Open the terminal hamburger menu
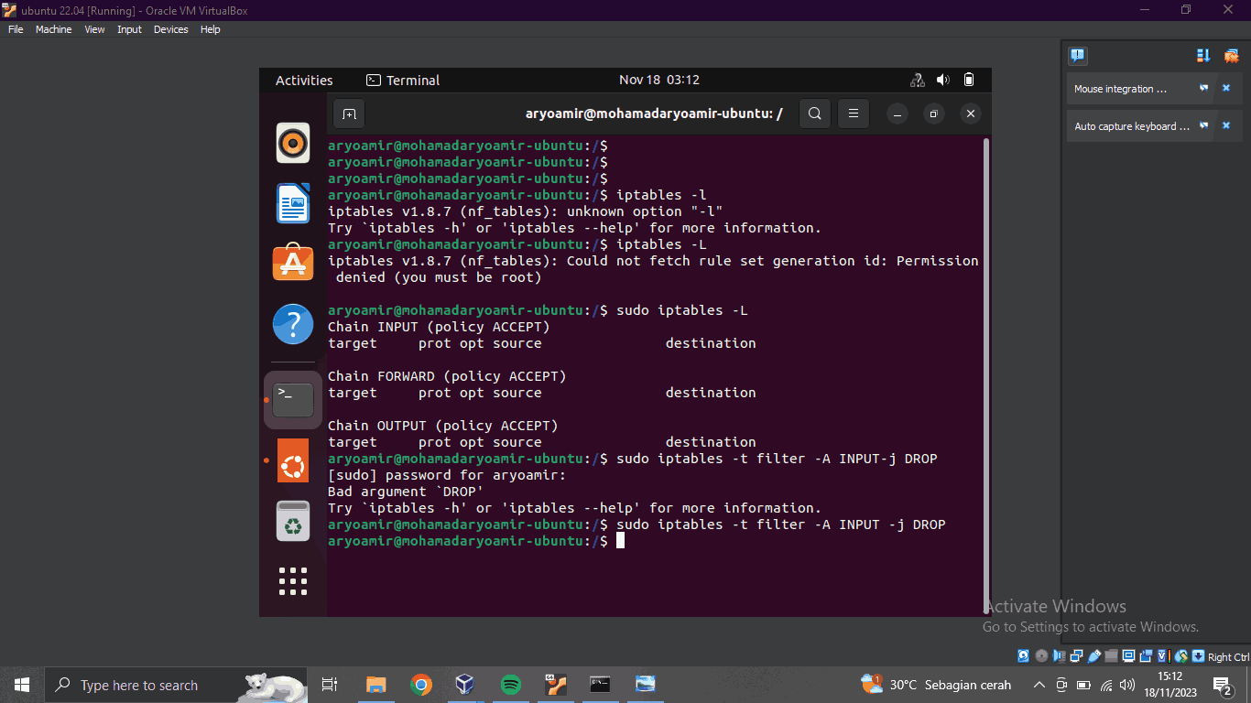The image size is (1251, 703). (853, 114)
